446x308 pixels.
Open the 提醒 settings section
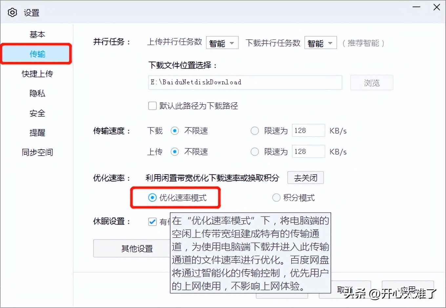tap(37, 132)
